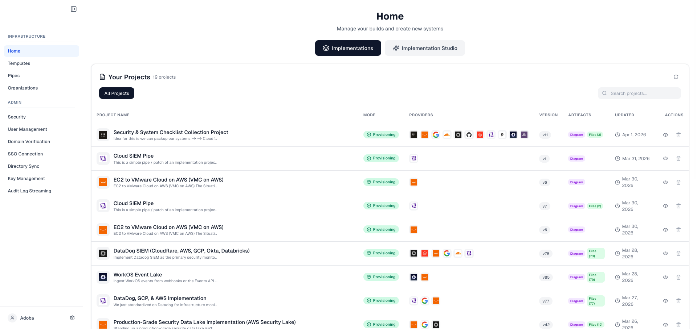Click the GitHub provider icon in the first row
This screenshot has width=697, height=329.
tap(469, 134)
